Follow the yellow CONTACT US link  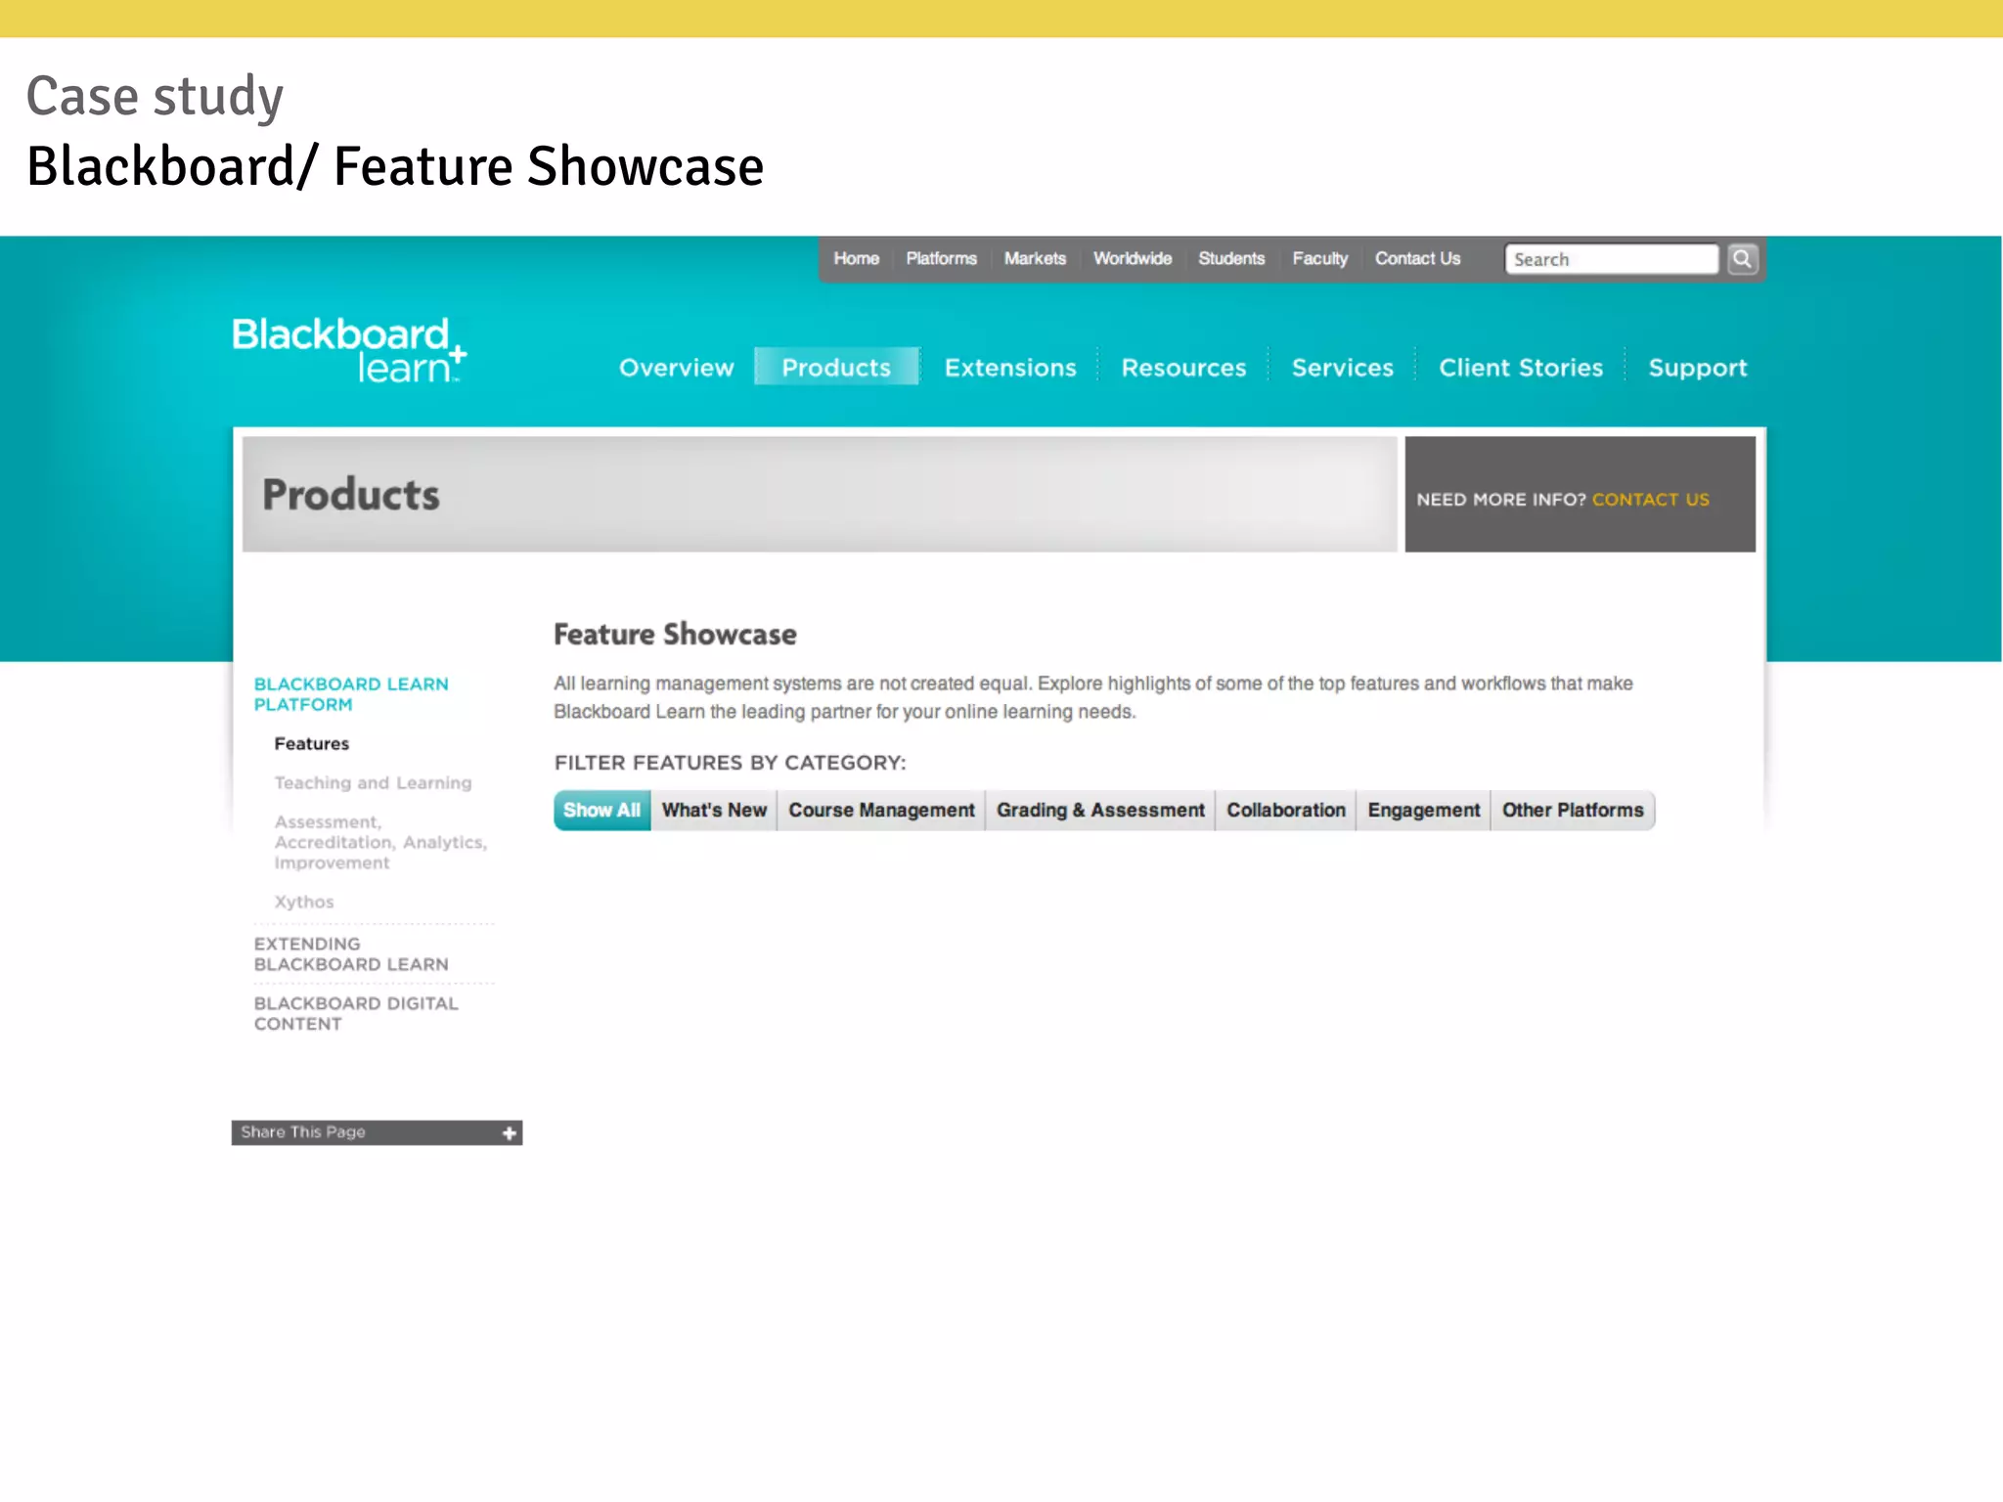pyautogui.click(x=1650, y=499)
